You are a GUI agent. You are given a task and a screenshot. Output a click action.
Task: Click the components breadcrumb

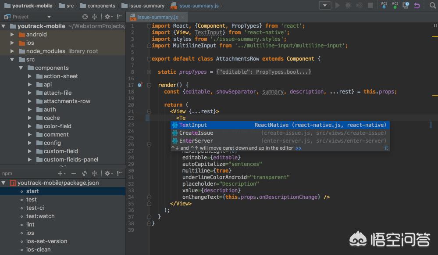pyautogui.click(x=97, y=6)
